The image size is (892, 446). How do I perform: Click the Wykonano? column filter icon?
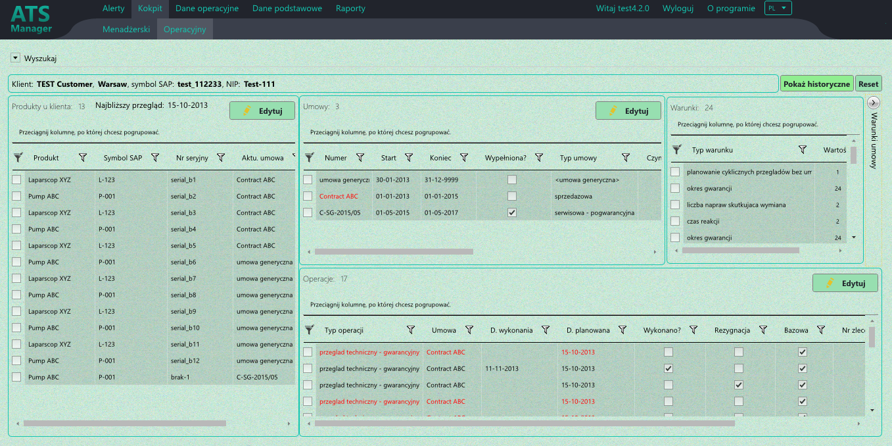(693, 330)
